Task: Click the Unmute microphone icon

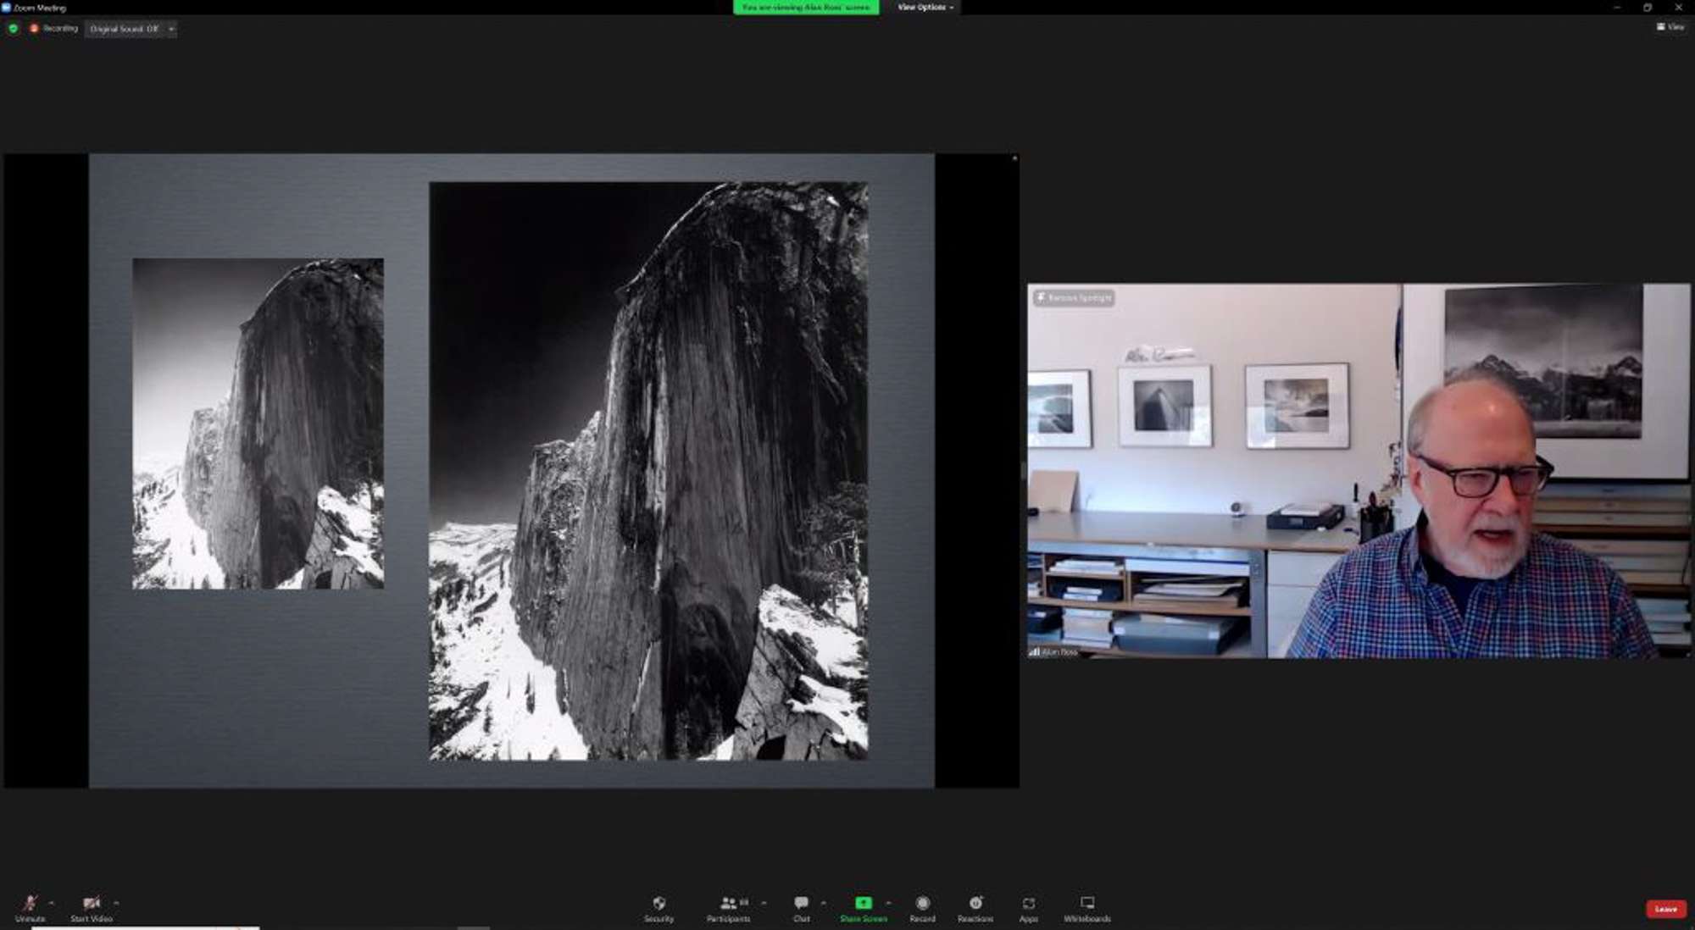Action: point(30,903)
